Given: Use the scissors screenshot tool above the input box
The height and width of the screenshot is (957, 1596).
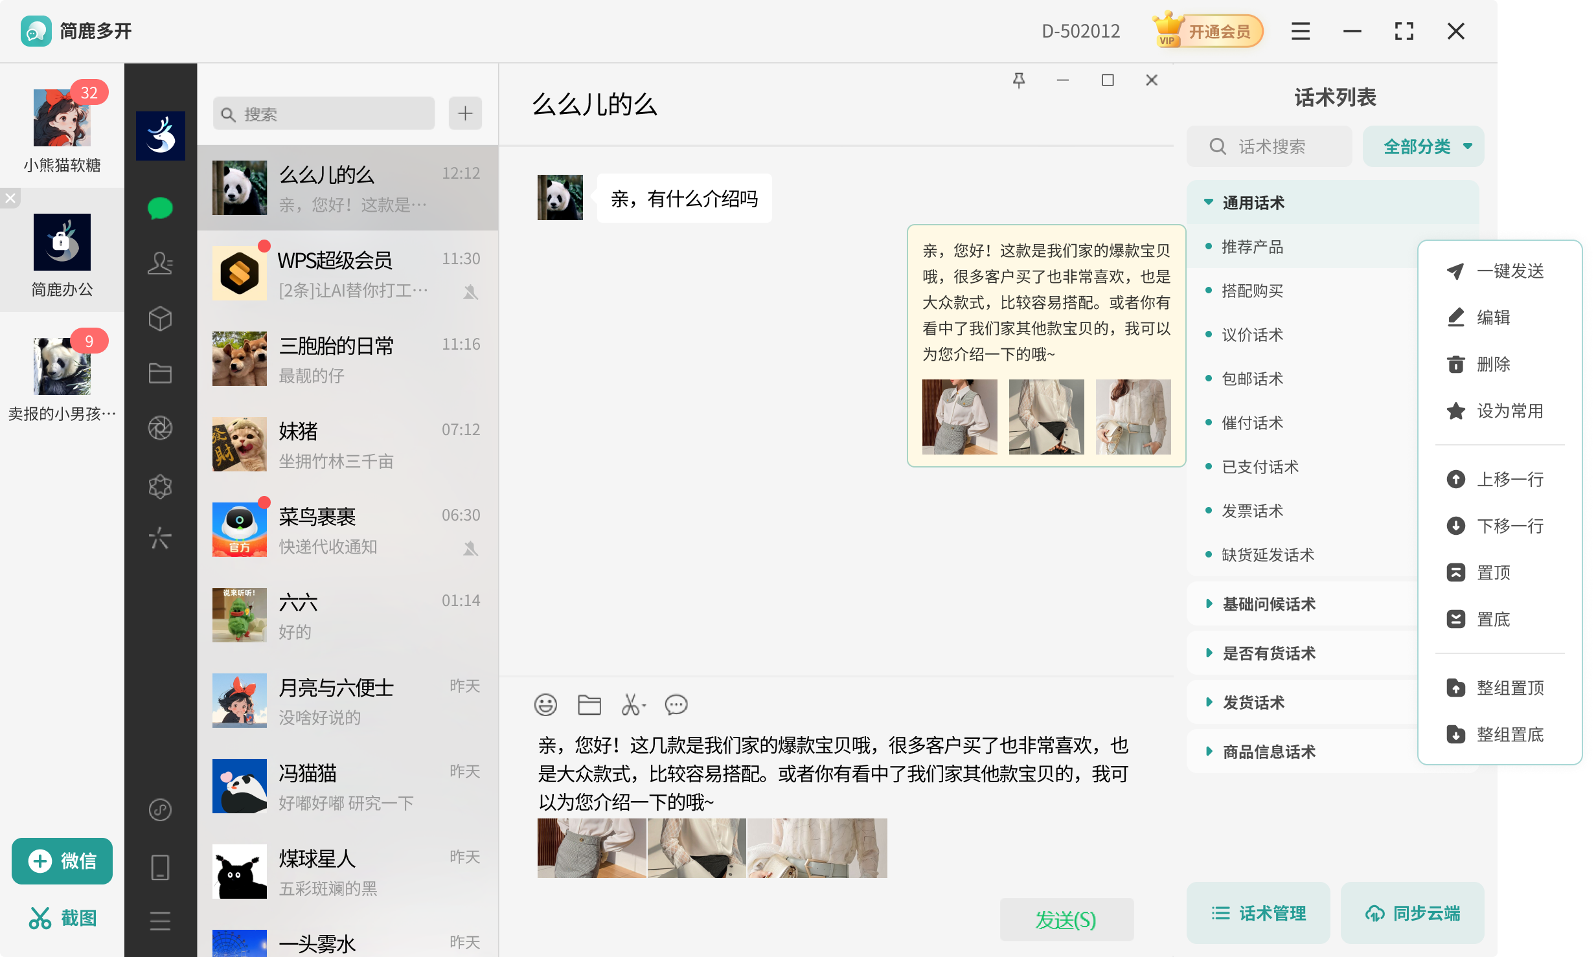Looking at the screenshot, I should point(632,705).
